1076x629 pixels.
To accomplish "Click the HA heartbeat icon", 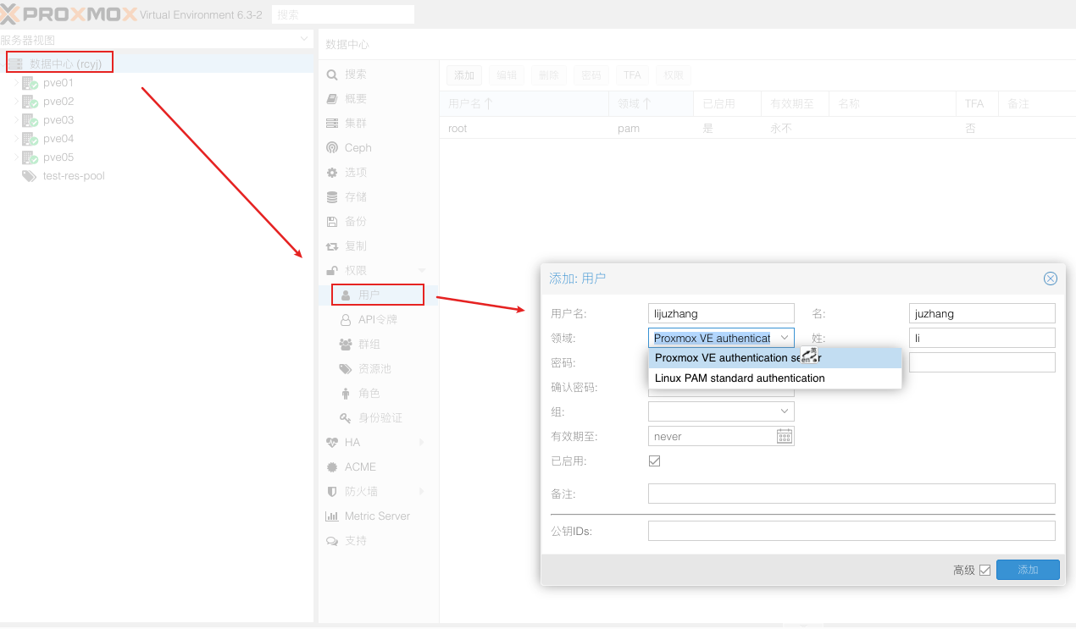I will pos(332,443).
